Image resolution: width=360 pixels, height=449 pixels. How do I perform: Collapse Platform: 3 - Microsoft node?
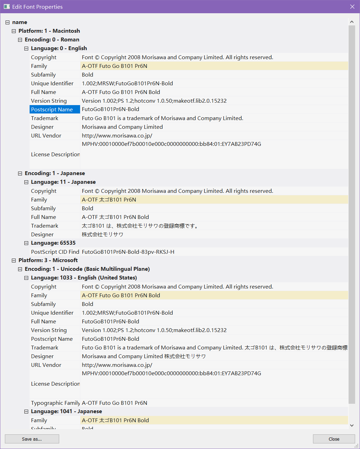tap(14, 260)
